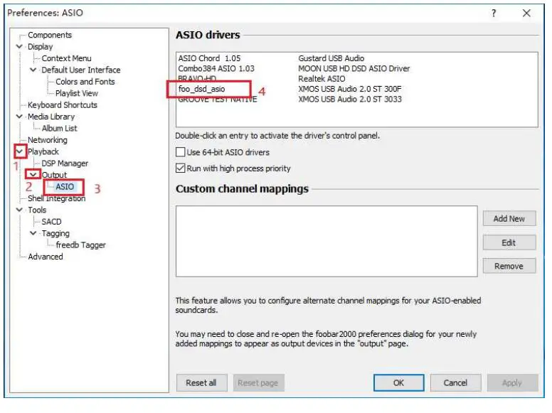This screenshot has width=552, height=413.
Task: Click the Remove mapping button
Action: (509, 266)
